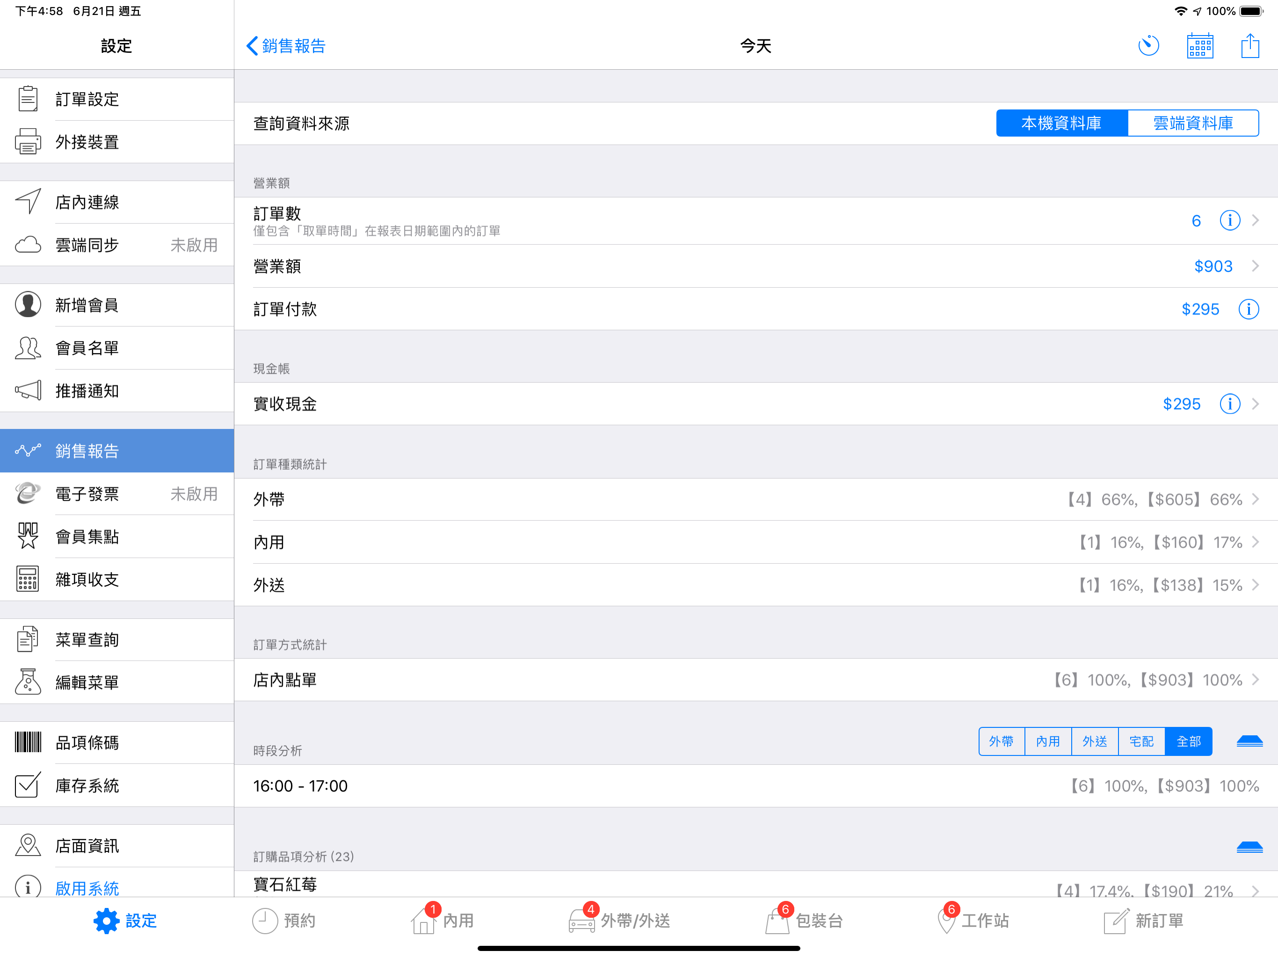Collapse 時段分析 section tray icon
Viewport: 1278px width, 958px height.
[1249, 741]
